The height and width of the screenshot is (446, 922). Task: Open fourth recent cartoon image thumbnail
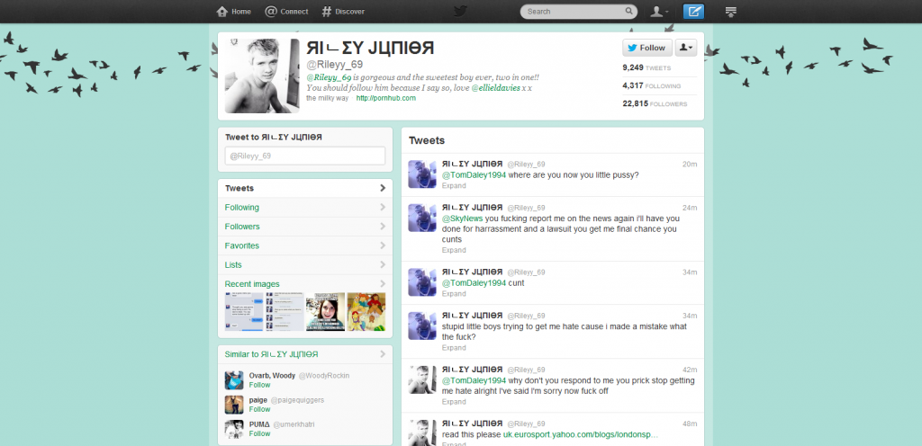click(x=366, y=312)
